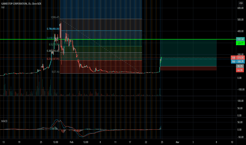Image resolution: width=246 pixels, height=145 pixels.
Task: Select the dashed Fibonacci trend line
Action: pyautogui.click(x=101, y=46)
